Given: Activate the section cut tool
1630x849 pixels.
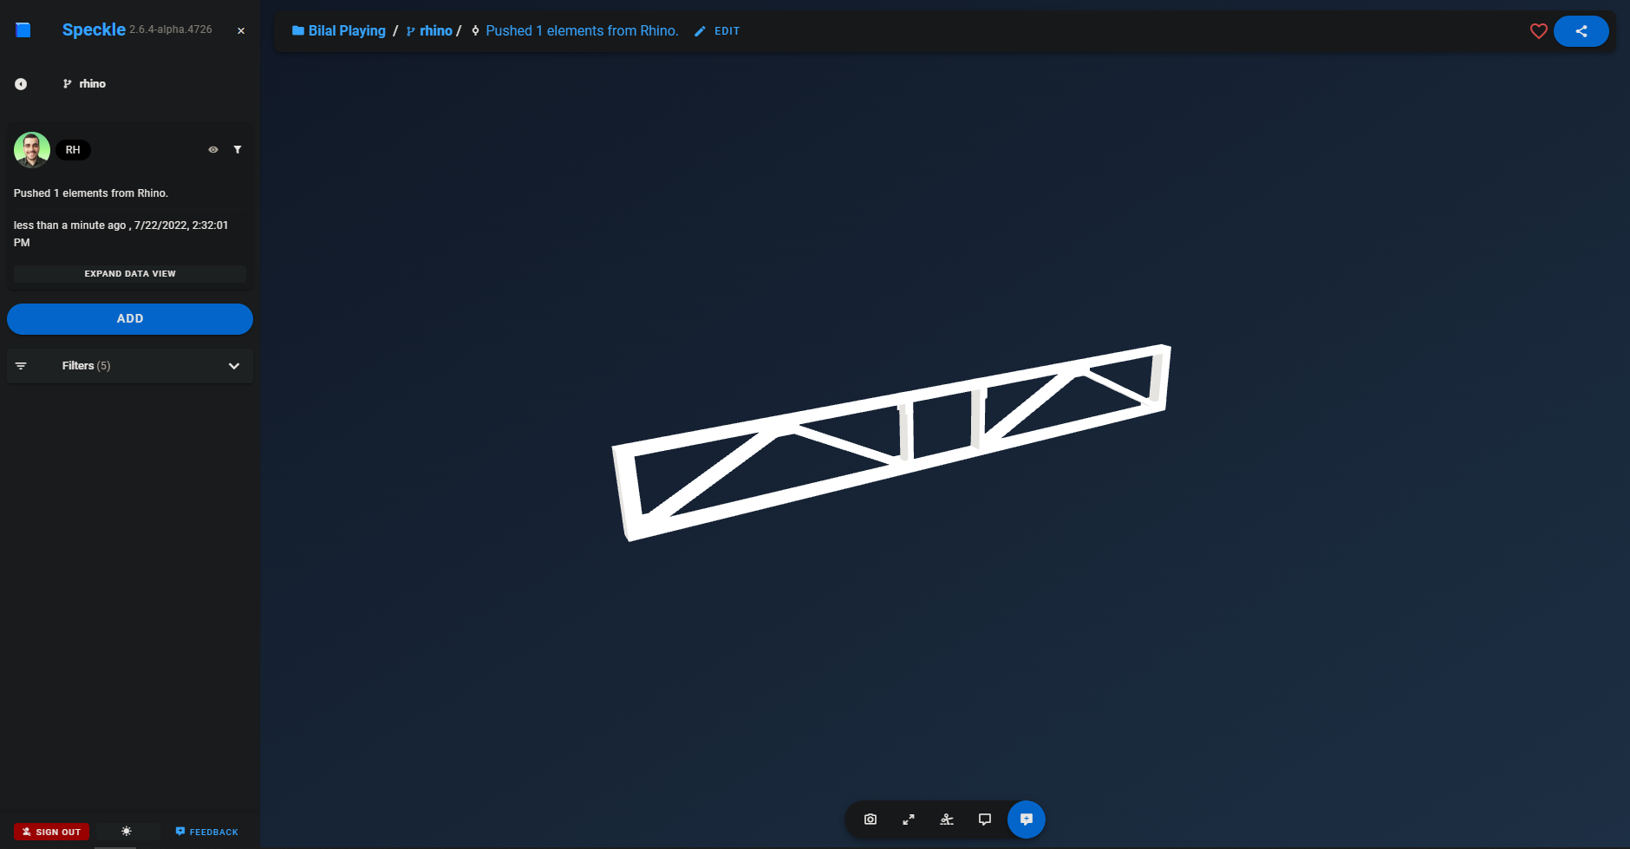Looking at the screenshot, I should coord(946,819).
